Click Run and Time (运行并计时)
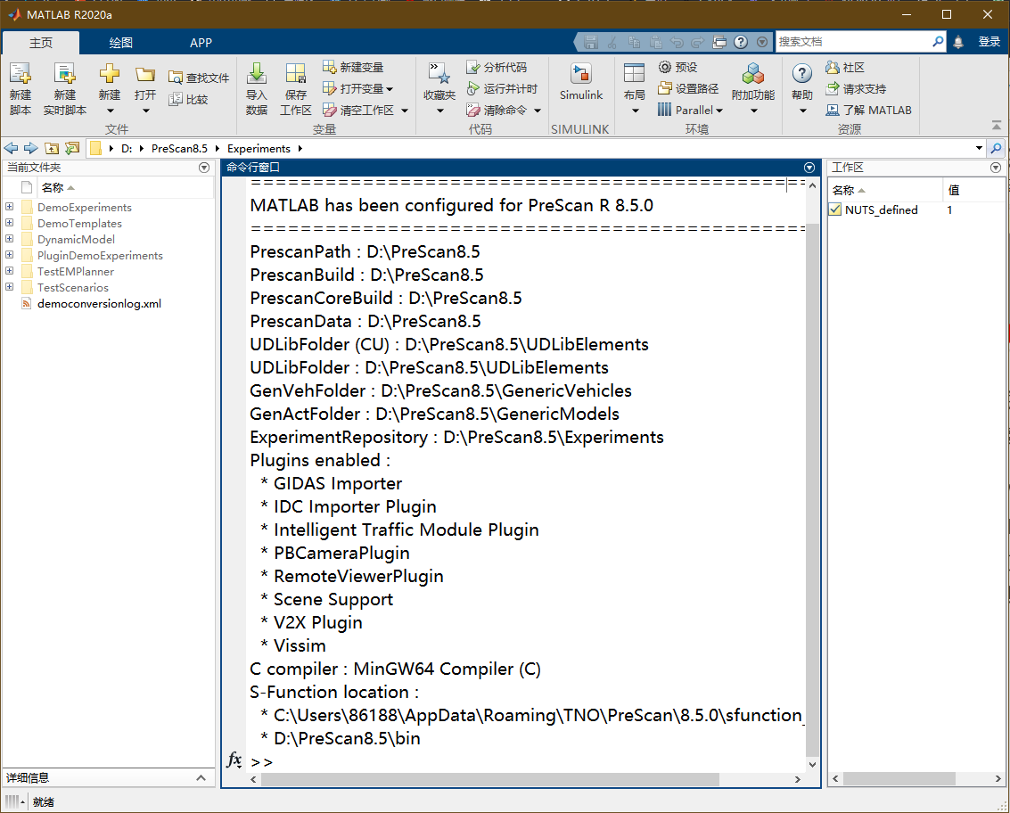Viewport: 1010px width, 813px height. pyautogui.click(x=502, y=88)
